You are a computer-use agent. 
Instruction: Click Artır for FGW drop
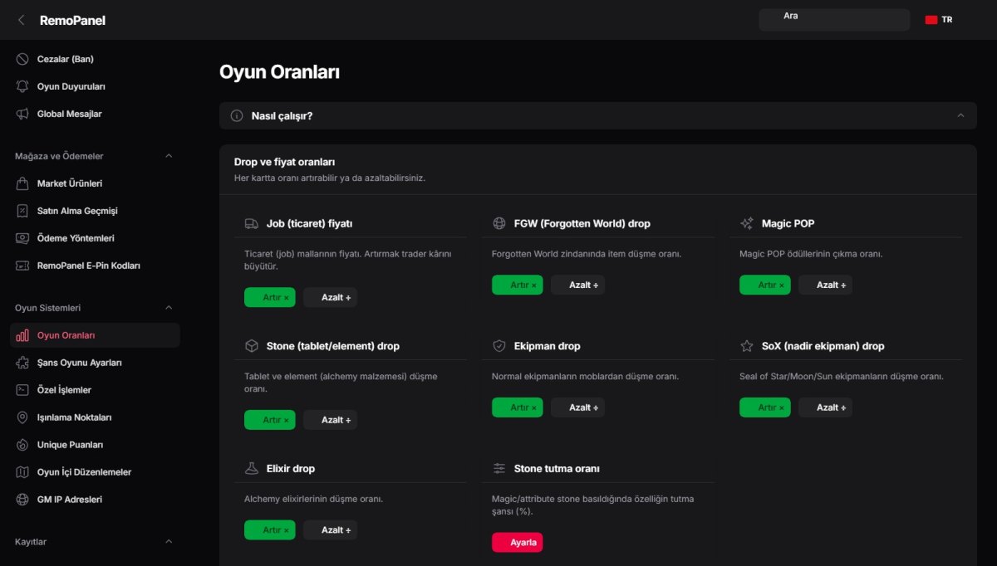(x=518, y=285)
